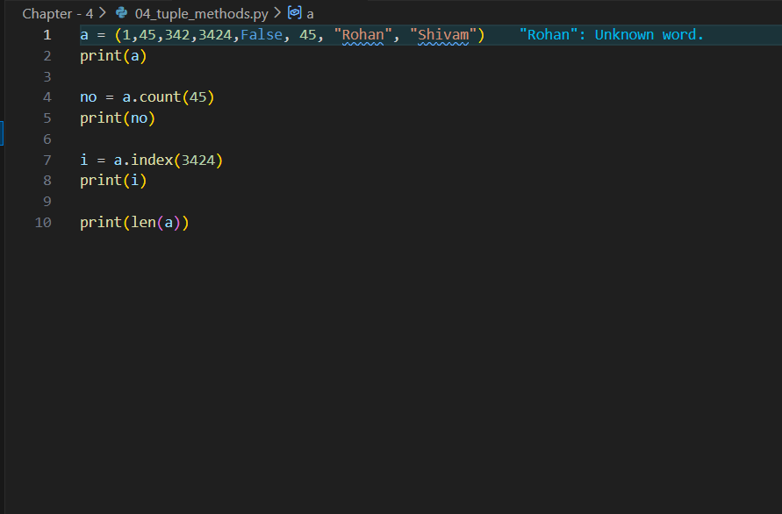Click print(i) on line 8
The height and width of the screenshot is (514, 782).
[x=113, y=181]
